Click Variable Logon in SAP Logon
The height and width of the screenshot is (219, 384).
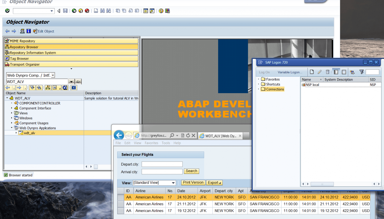pyautogui.click(x=290, y=72)
